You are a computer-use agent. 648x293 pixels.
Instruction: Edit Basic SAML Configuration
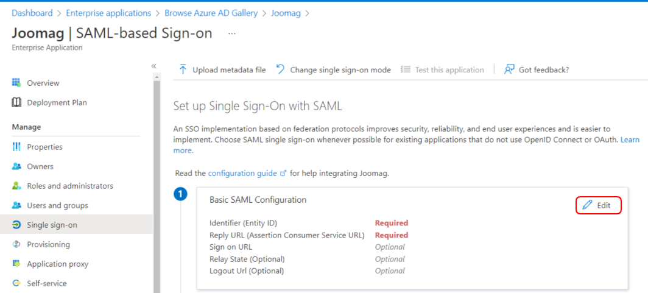coord(597,205)
